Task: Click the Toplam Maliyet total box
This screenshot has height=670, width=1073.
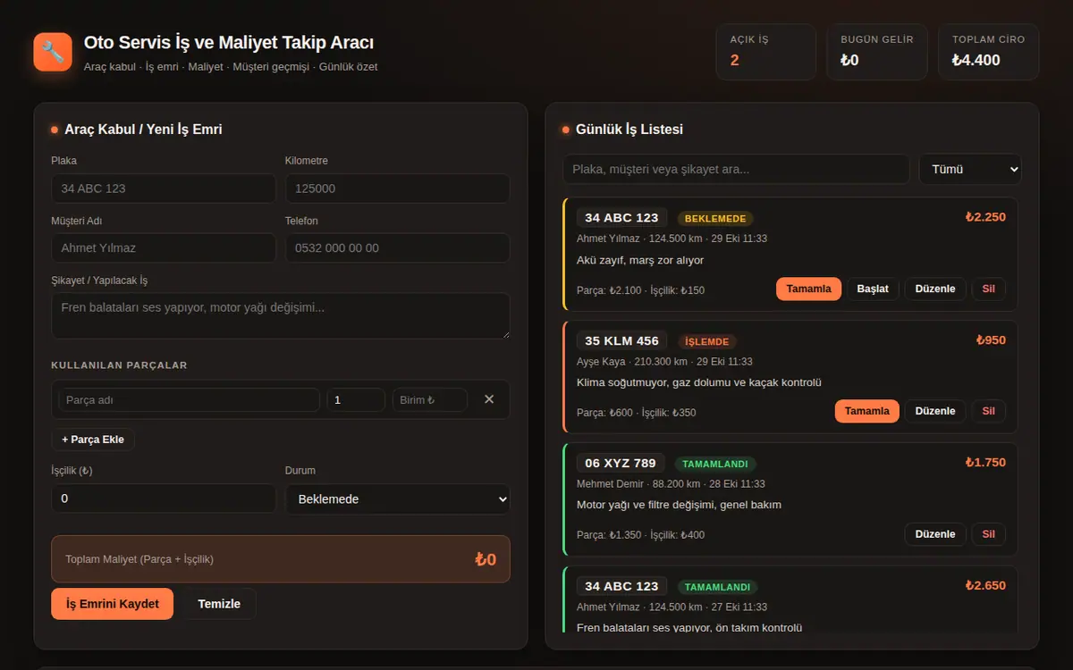Action: 281,559
